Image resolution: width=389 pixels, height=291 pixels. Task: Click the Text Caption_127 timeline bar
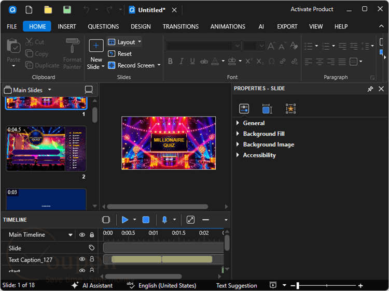tap(162, 259)
